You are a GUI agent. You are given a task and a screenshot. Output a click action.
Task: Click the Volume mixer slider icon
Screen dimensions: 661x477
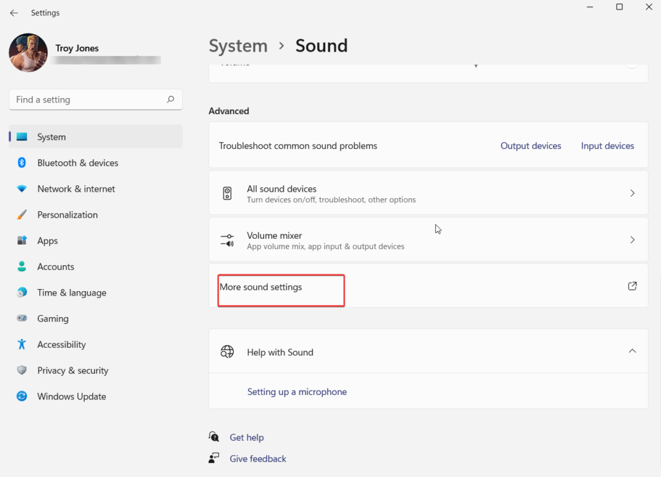point(227,240)
